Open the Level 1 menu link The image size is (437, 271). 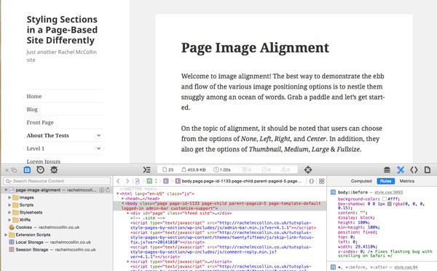36,149
